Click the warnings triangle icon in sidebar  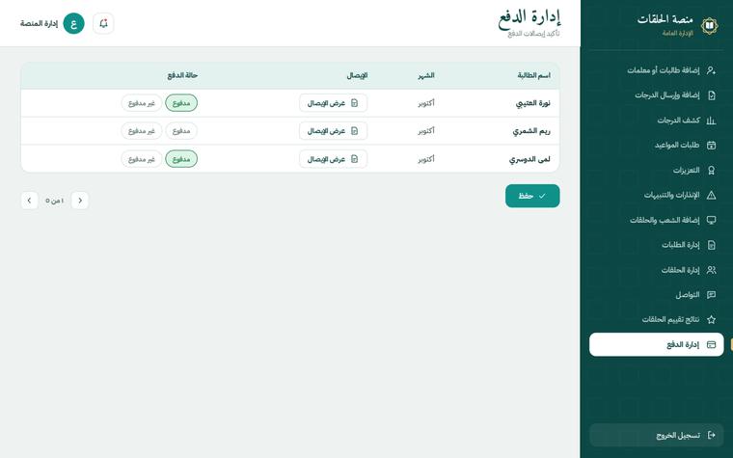pos(711,195)
